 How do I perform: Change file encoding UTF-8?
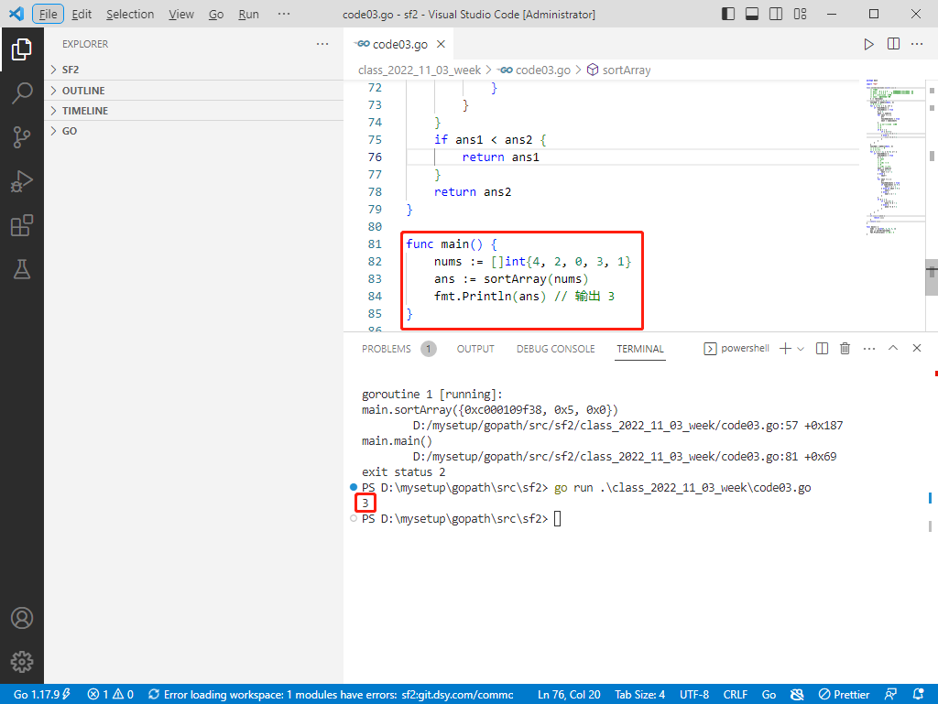(694, 695)
